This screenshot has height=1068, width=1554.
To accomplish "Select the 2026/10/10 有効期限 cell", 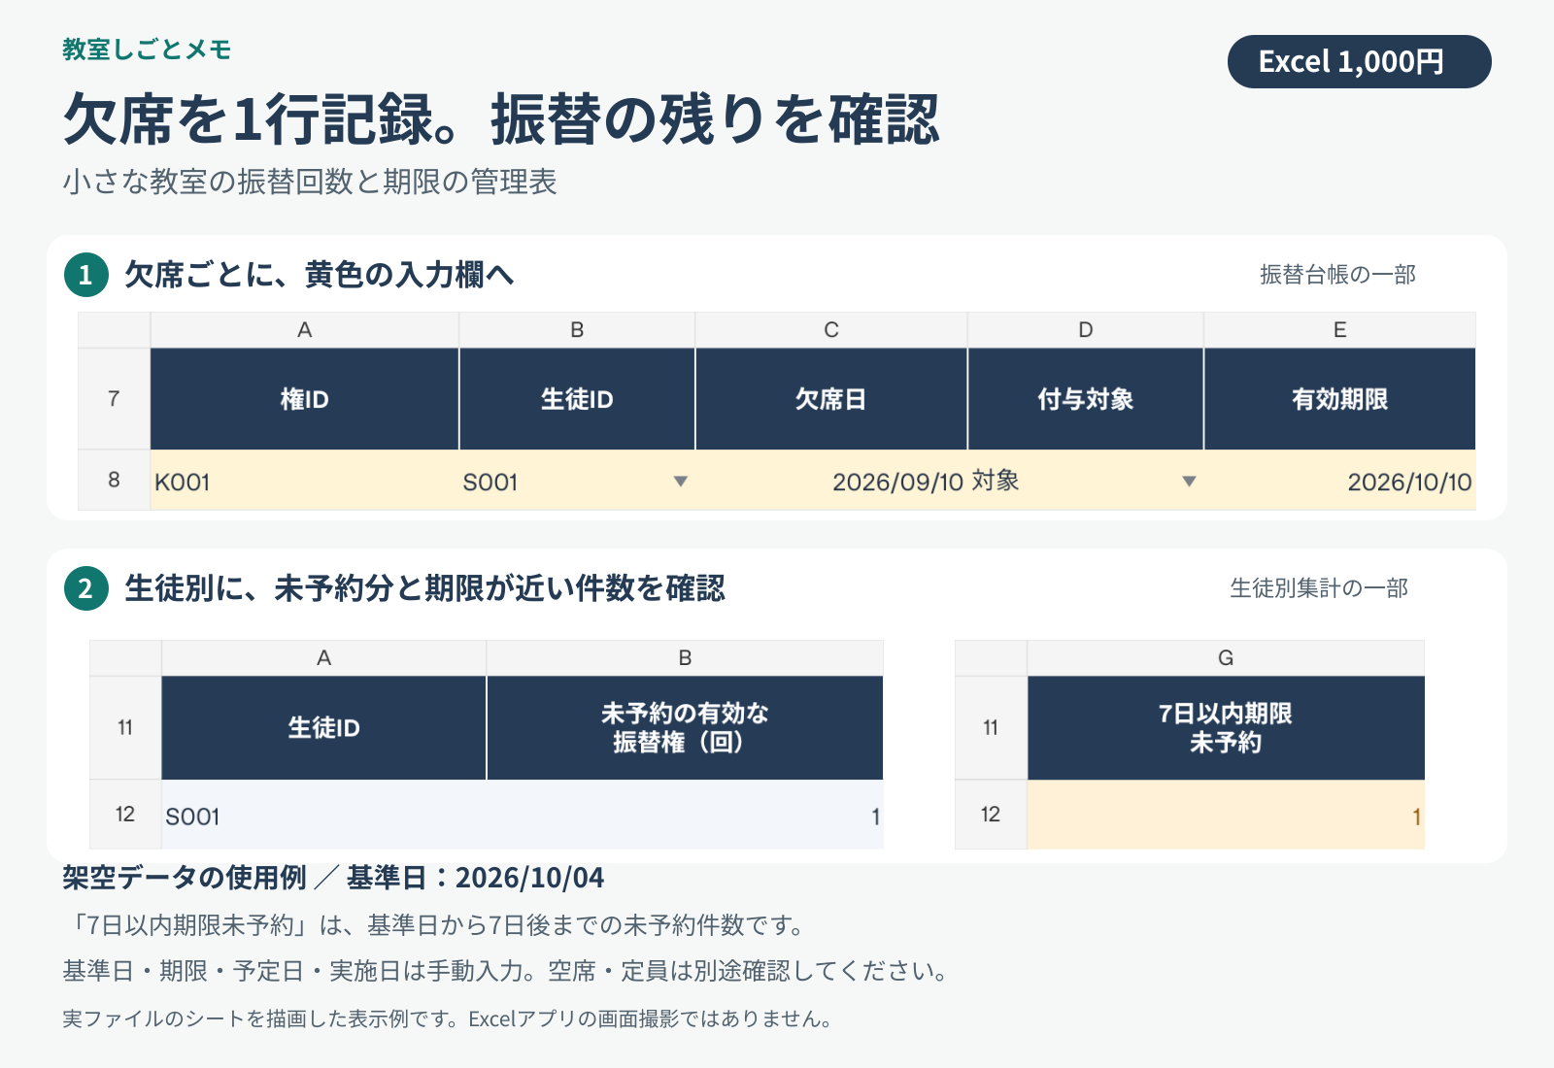I will pyautogui.click(x=1339, y=481).
